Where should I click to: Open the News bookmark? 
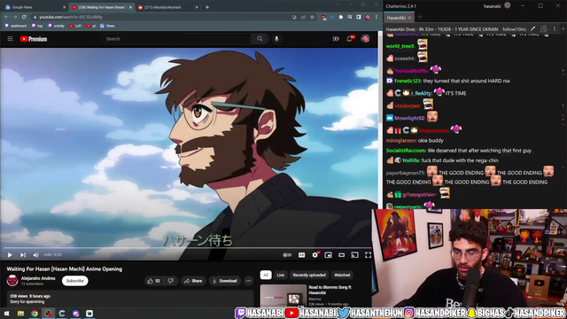[x=107, y=26]
